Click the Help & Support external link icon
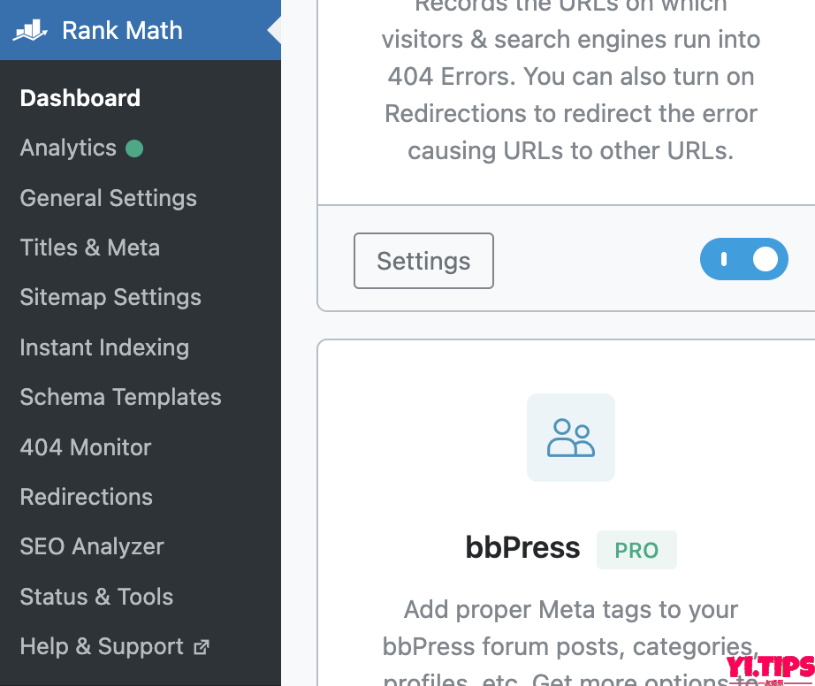815x686 pixels. (x=202, y=647)
